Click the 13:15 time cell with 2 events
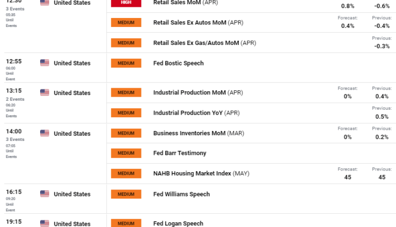The height and width of the screenshot is (227, 396). (14, 91)
